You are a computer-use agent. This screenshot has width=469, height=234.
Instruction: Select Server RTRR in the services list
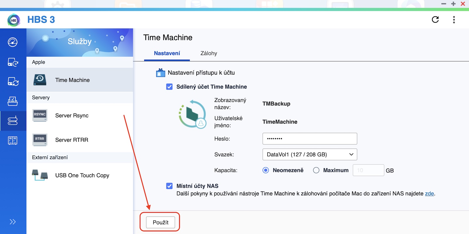80,140
